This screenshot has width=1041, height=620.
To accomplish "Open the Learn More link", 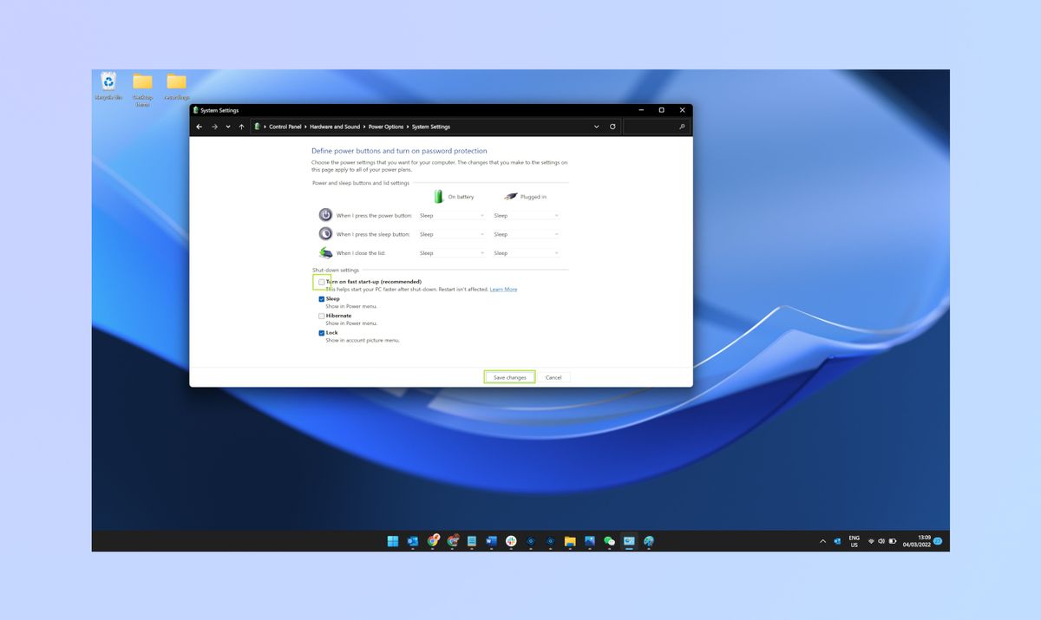I will [x=503, y=289].
